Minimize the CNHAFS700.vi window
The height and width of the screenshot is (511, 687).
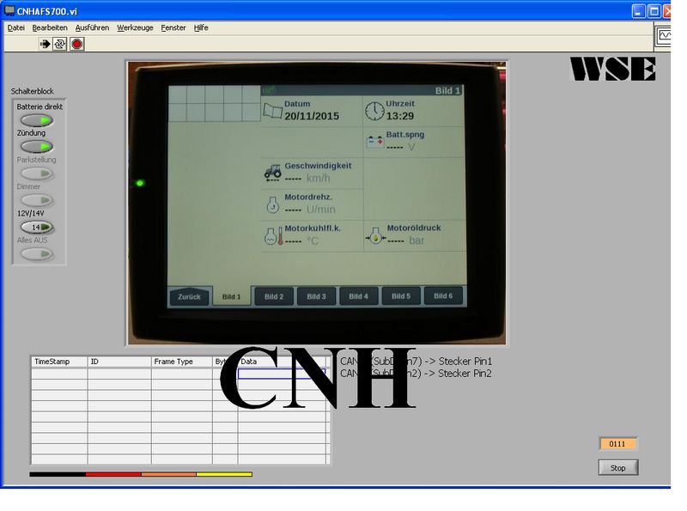[638, 11]
